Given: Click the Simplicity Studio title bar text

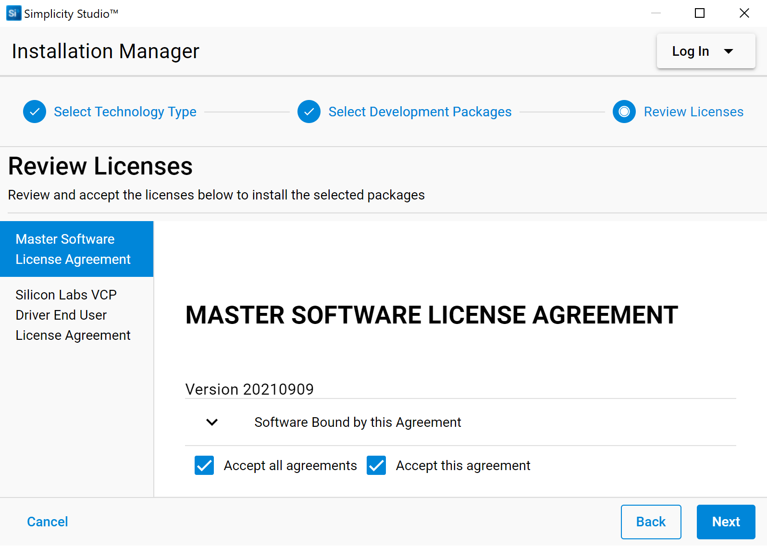Looking at the screenshot, I should click(71, 14).
